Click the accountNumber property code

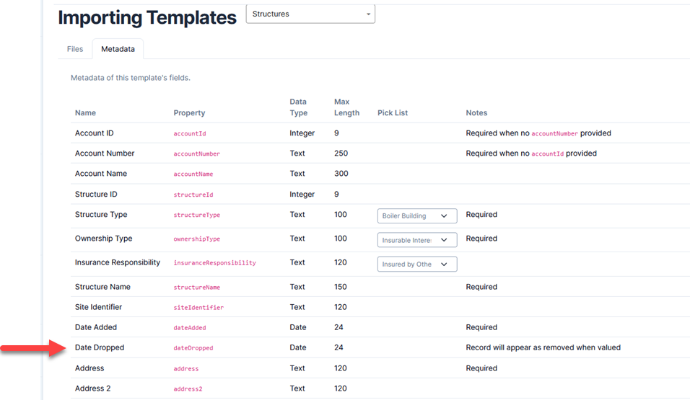pos(196,154)
